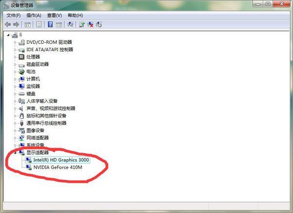The image size is (293, 213).
Task: Click the Back arrow in toolbar
Action: point(7,24)
